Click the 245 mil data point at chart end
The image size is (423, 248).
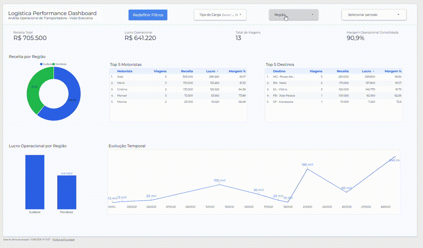click(x=395, y=156)
